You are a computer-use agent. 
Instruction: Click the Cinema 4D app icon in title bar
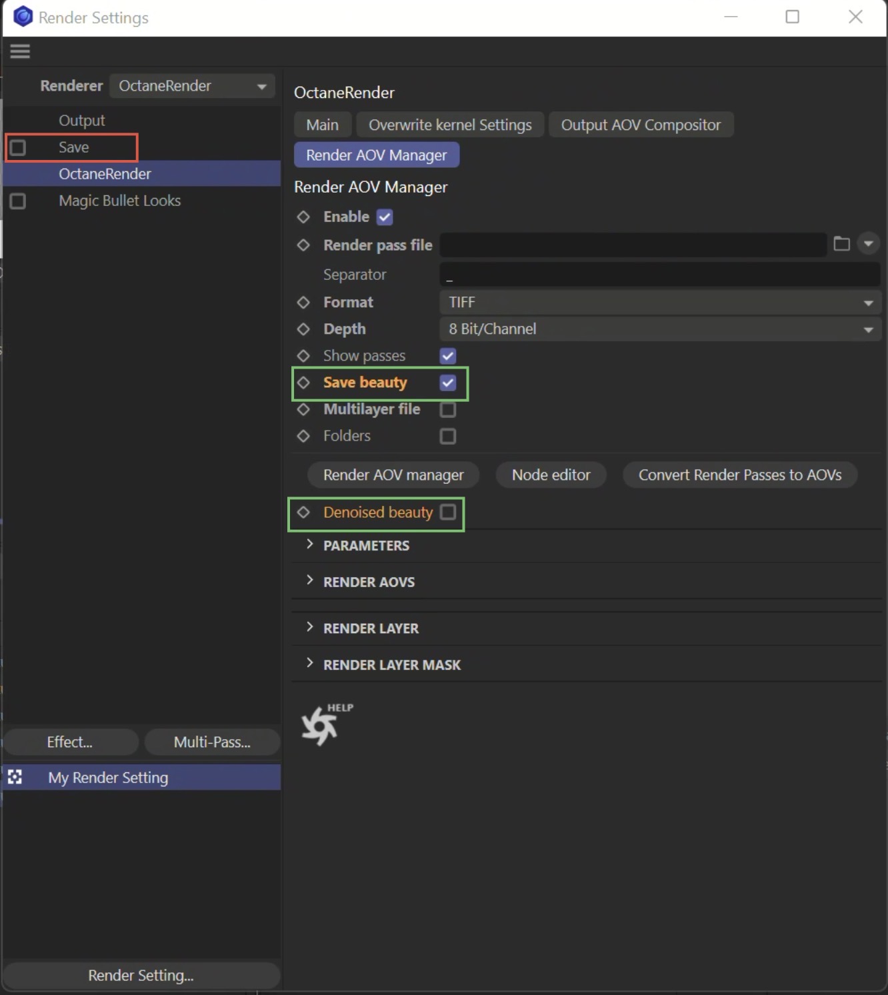point(23,17)
